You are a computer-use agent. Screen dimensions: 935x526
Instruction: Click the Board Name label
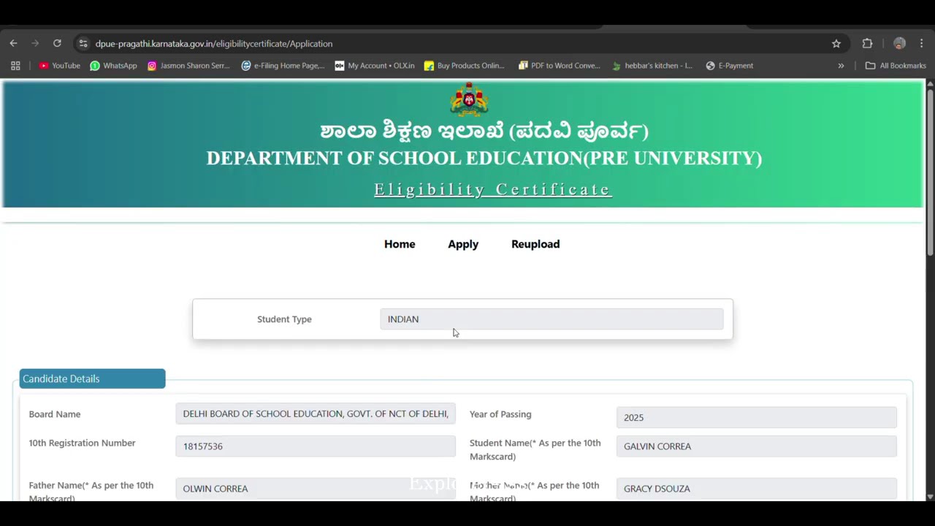(x=55, y=414)
